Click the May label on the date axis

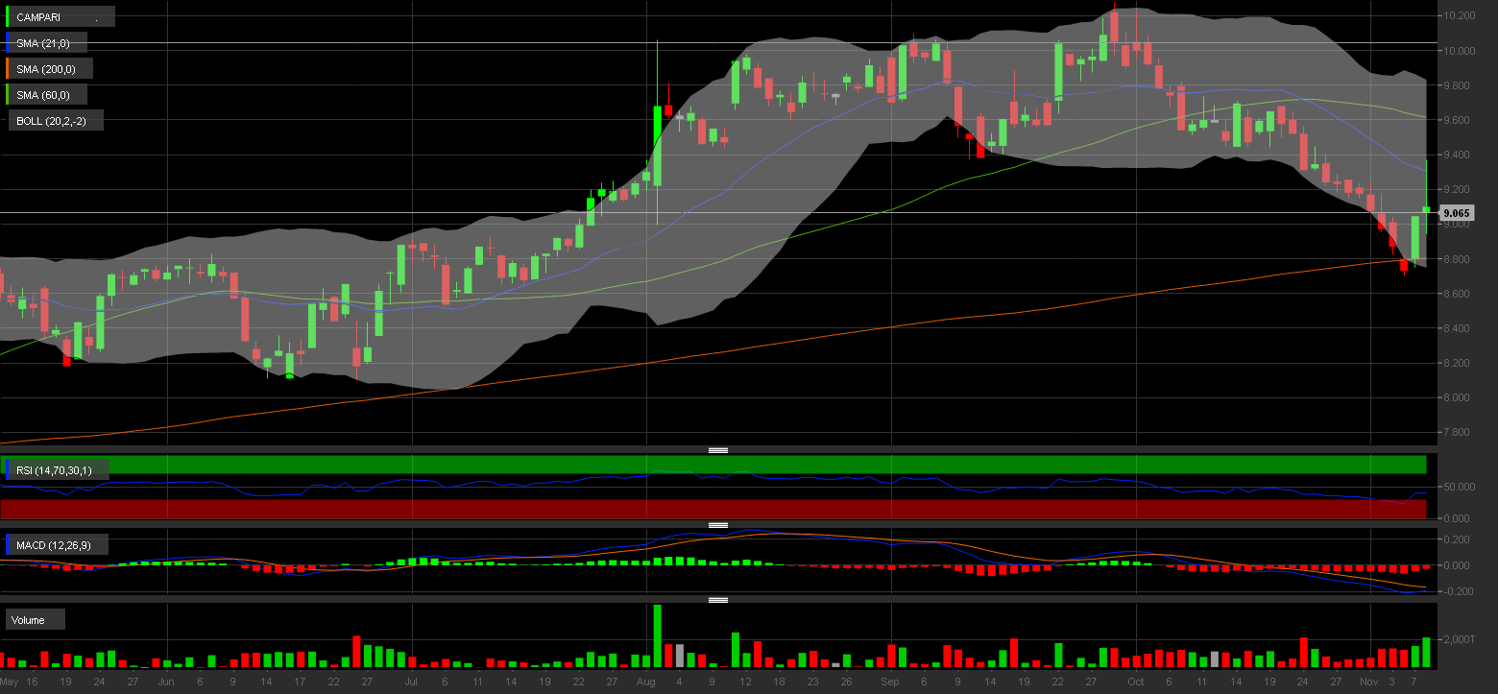click(x=9, y=682)
